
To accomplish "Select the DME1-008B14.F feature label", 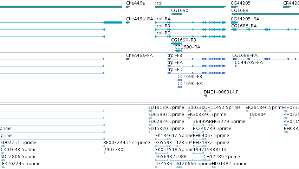I will (x=221, y=92).
